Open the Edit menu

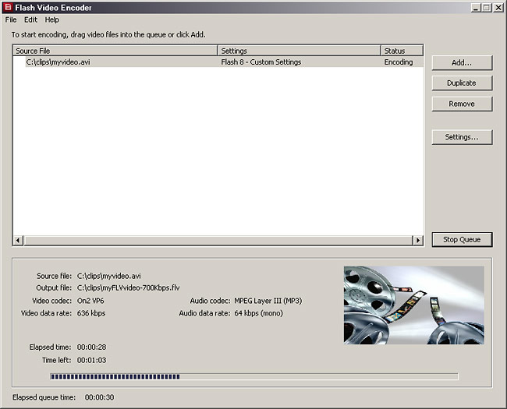pyautogui.click(x=30, y=19)
